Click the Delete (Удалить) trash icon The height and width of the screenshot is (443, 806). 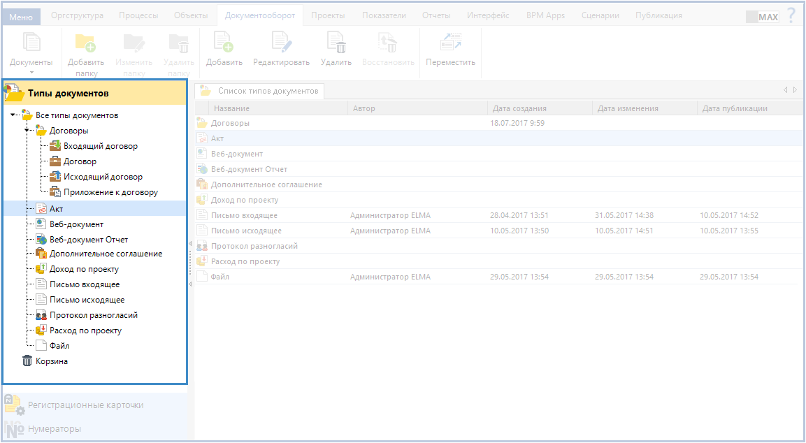336,44
